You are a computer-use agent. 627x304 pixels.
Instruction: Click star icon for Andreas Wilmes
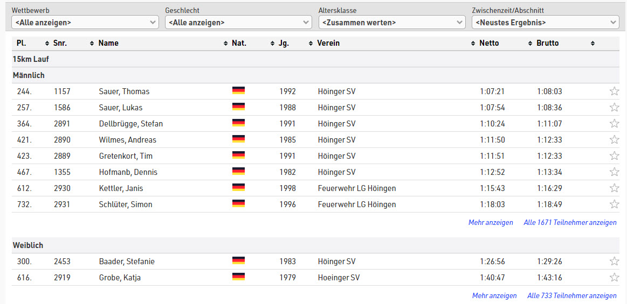614,140
